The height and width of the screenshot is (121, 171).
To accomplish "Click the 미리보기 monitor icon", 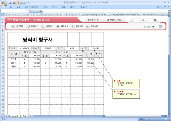I will [28, 26].
